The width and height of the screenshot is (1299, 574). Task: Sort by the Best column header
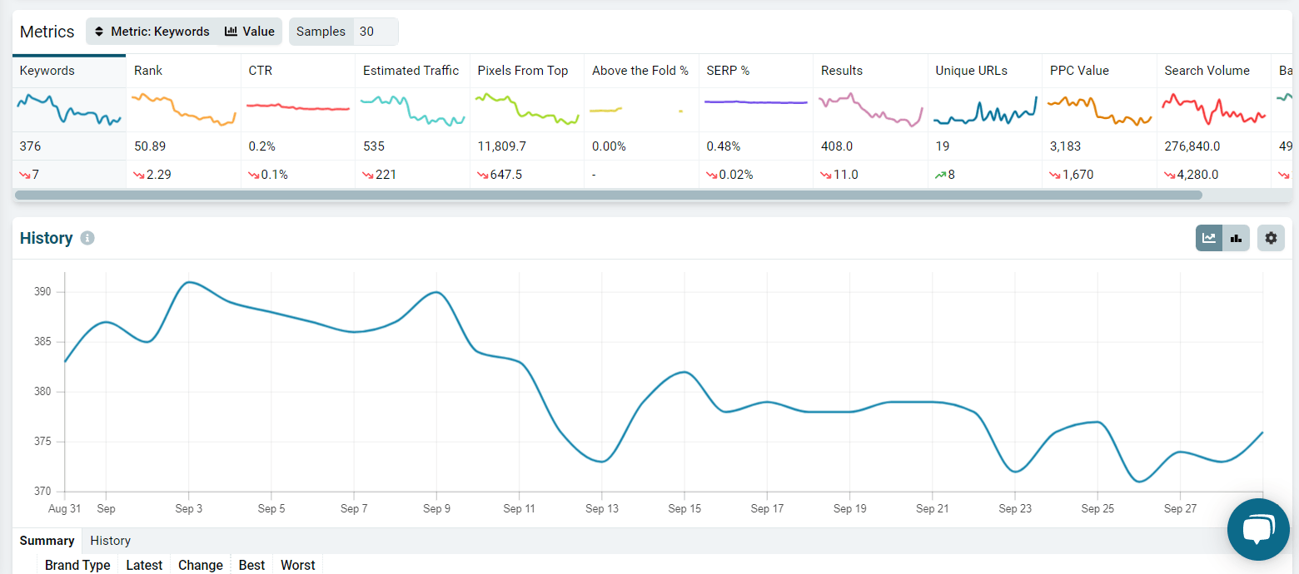point(251,565)
